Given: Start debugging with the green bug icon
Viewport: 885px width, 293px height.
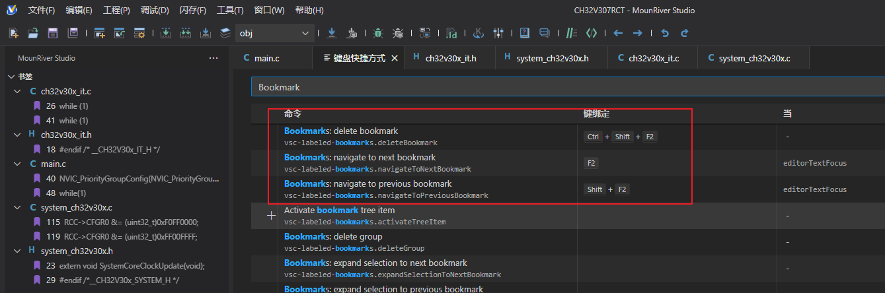Looking at the screenshot, I should (x=377, y=33).
